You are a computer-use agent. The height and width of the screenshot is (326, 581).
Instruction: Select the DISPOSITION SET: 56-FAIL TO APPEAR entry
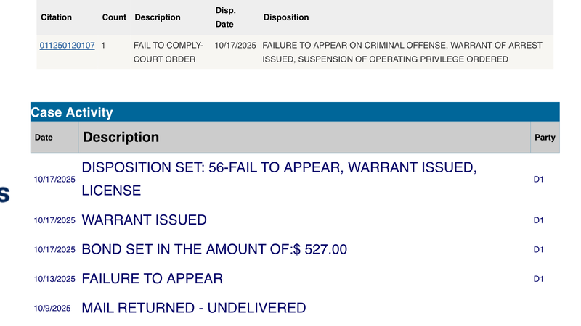click(x=279, y=179)
